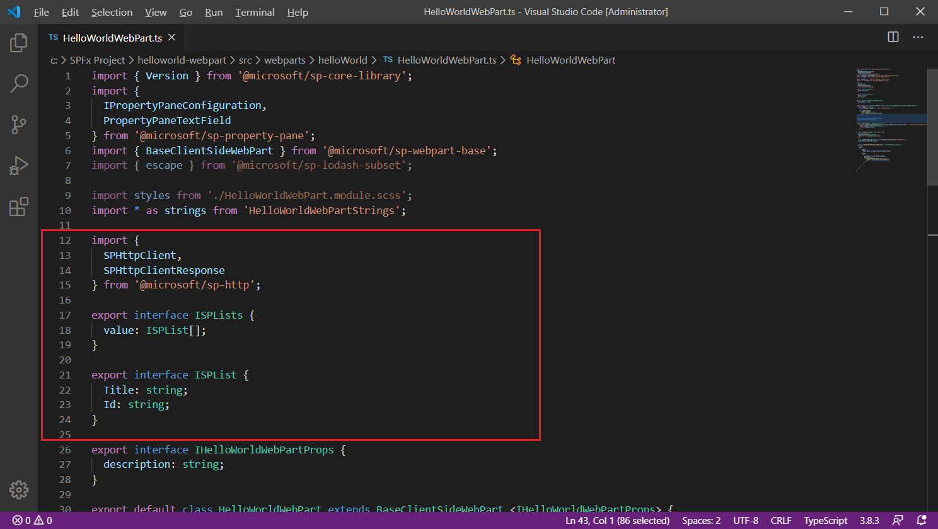Viewport: 938px width, 529px height.
Task: Open the Terminal menu
Action: pyautogui.click(x=255, y=12)
